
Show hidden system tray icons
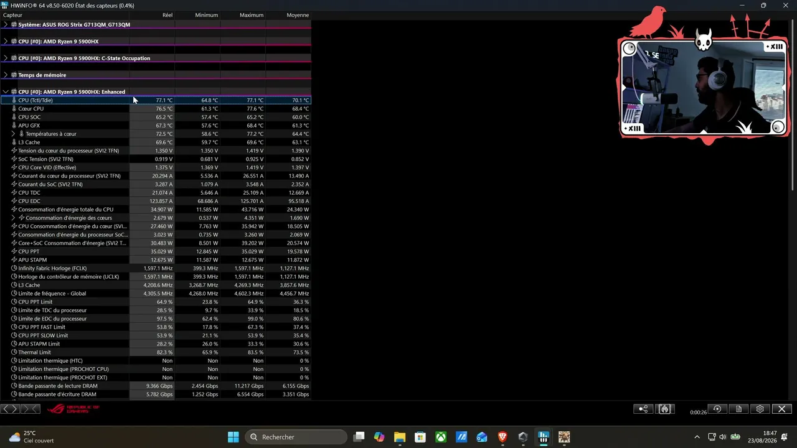697,437
